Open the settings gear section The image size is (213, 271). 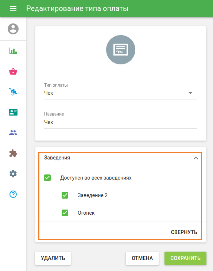(x=13, y=174)
